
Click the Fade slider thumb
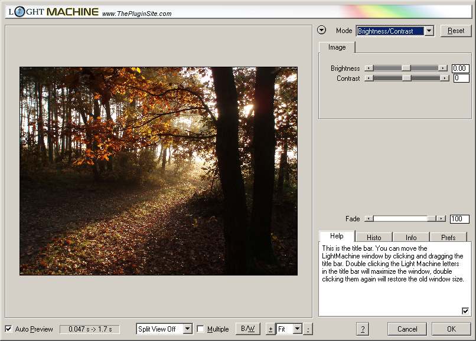click(x=431, y=219)
